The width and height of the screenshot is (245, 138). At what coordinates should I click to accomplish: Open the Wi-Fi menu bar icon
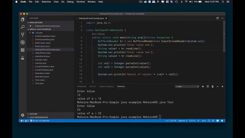[x=186, y=2]
